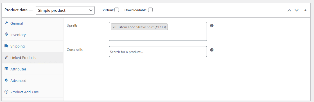This screenshot has width=314, height=102.
Task: Open the Simple product type dropdown
Action: [x=65, y=10]
